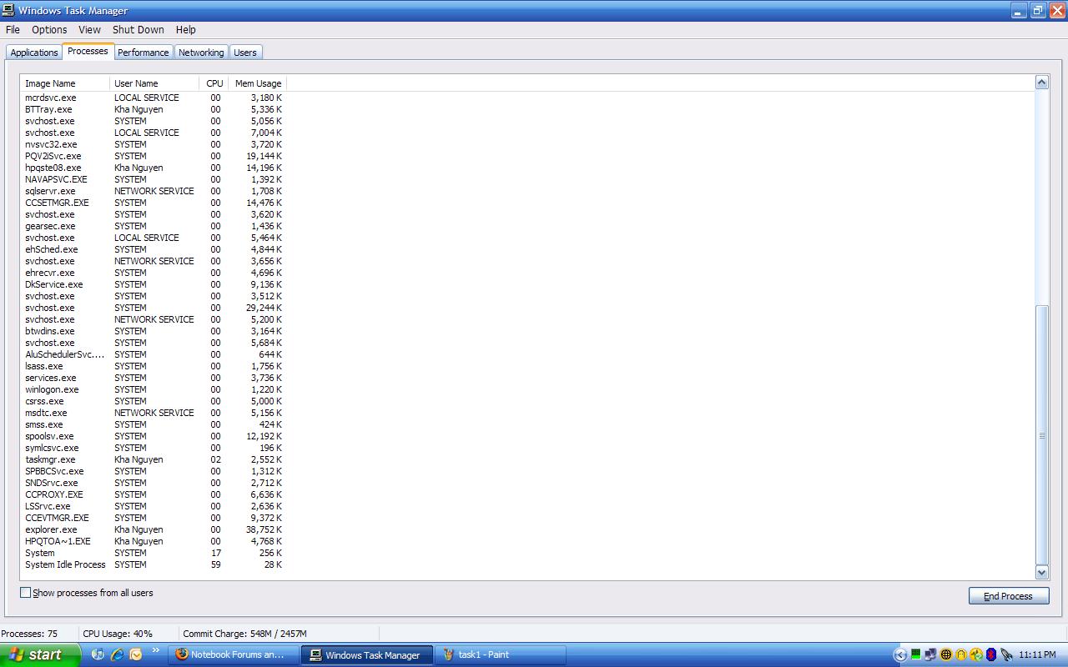
Task: Switch to Notebook Forums Firefox taskbar button
Action: click(234, 654)
